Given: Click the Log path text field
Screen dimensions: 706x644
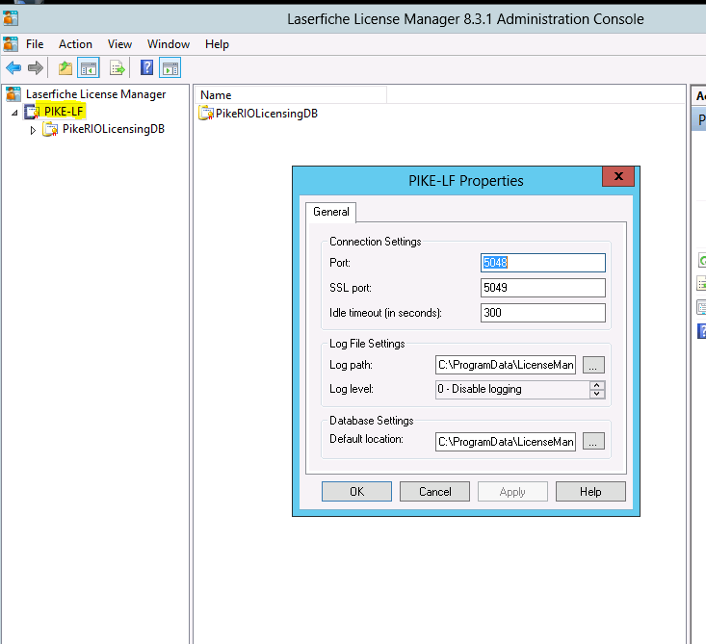Looking at the screenshot, I should [506, 365].
